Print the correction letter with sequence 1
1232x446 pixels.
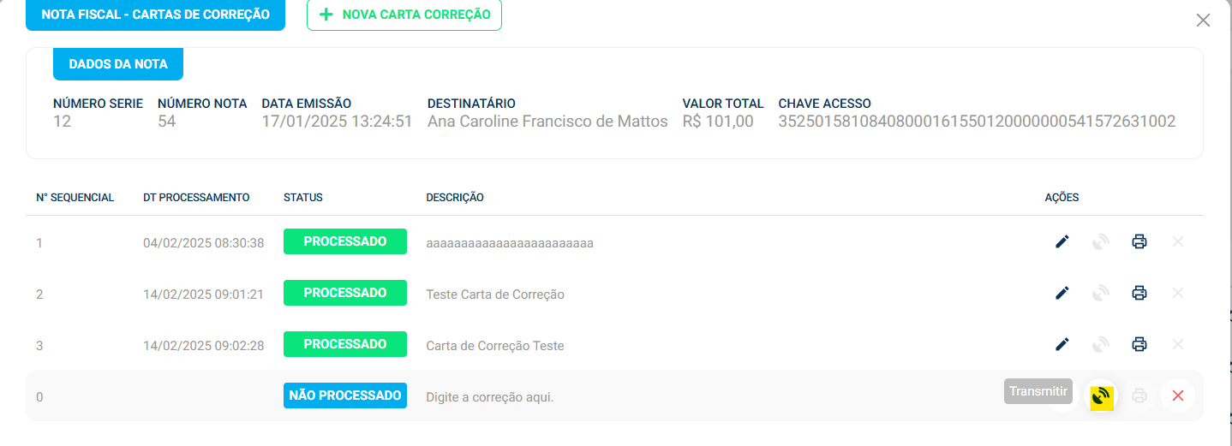coord(1139,242)
